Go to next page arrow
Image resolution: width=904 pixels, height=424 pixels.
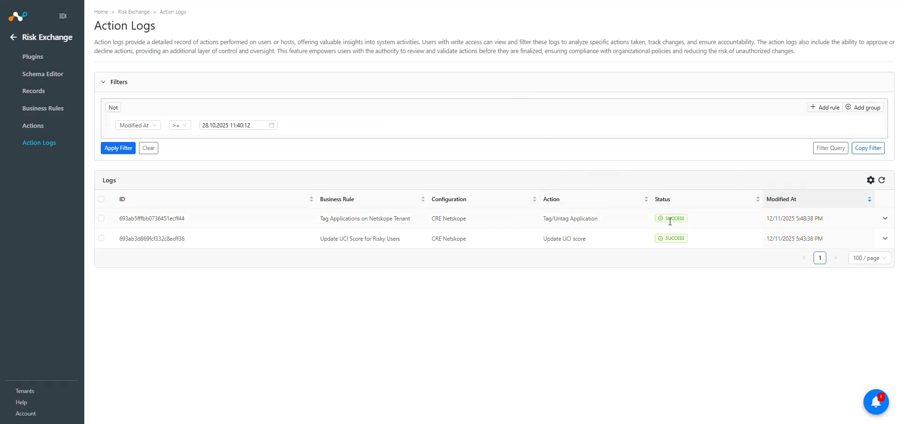tap(836, 258)
